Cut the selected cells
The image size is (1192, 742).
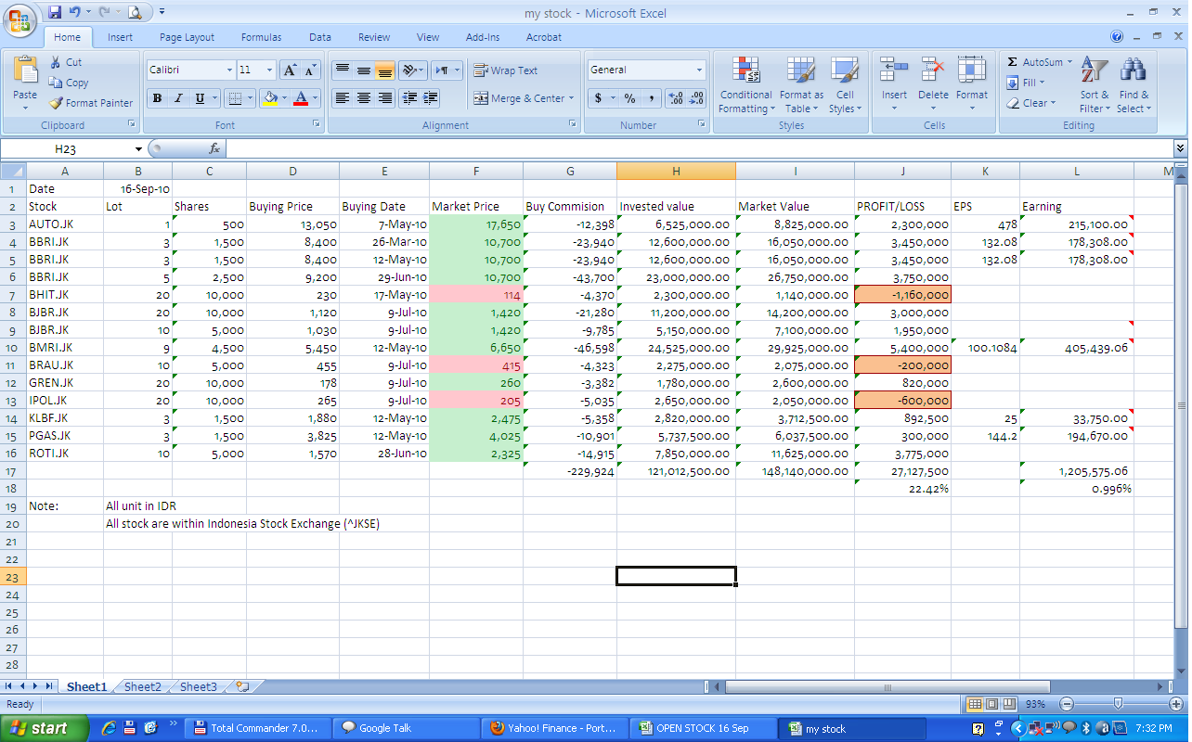coord(66,62)
